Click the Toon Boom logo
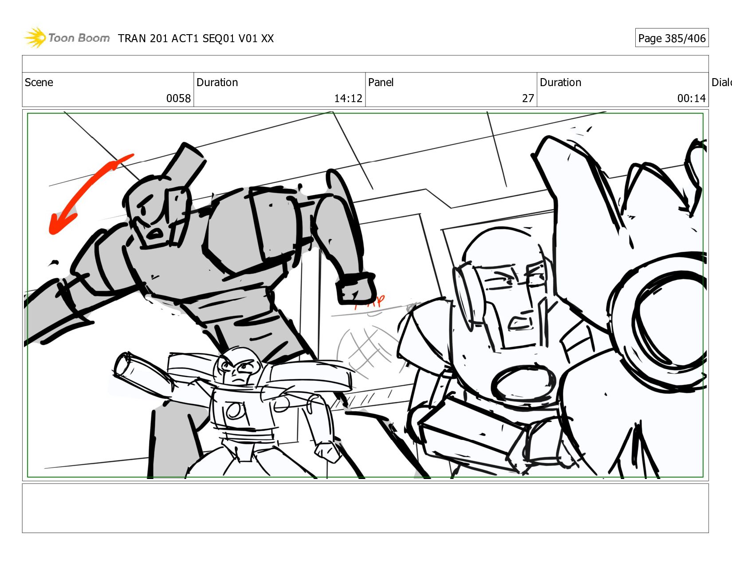Screen dimensions: 732x566 [x=67, y=38]
